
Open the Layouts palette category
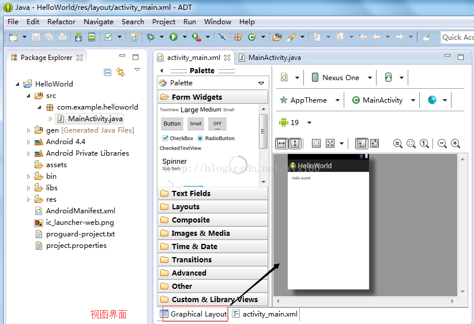[x=213, y=207]
